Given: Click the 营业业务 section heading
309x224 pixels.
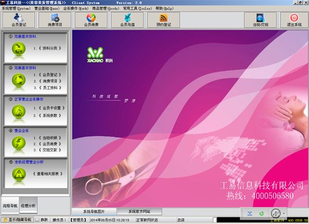Looking at the screenshot, I should [21, 131].
